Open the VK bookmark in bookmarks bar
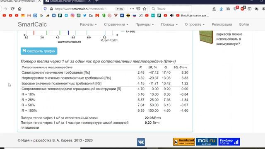265x149 pixels. click(54, 15)
